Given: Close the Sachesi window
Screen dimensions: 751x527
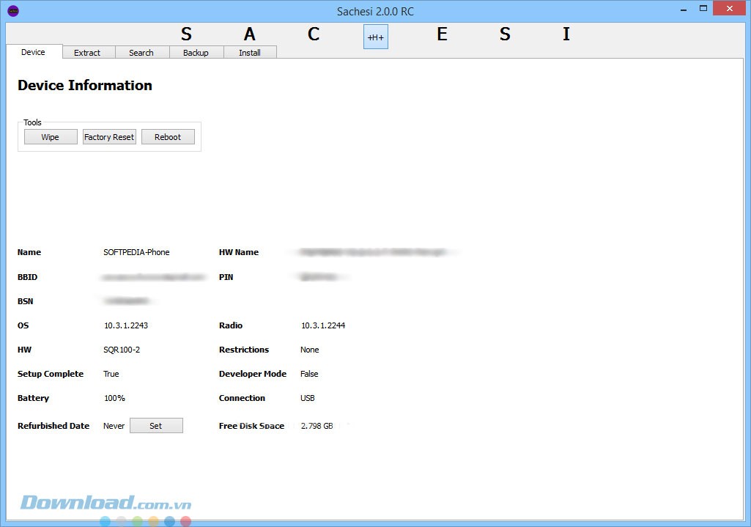Looking at the screenshot, I should 731,9.
